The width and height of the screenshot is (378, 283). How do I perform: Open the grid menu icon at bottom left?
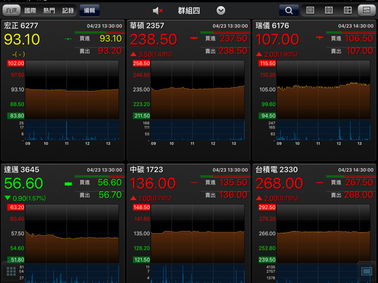[x=12, y=271]
